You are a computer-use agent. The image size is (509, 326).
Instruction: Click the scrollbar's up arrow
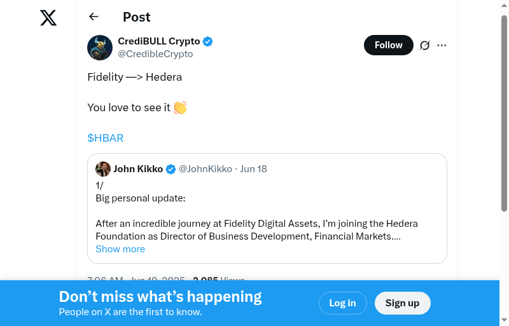pos(504,6)
